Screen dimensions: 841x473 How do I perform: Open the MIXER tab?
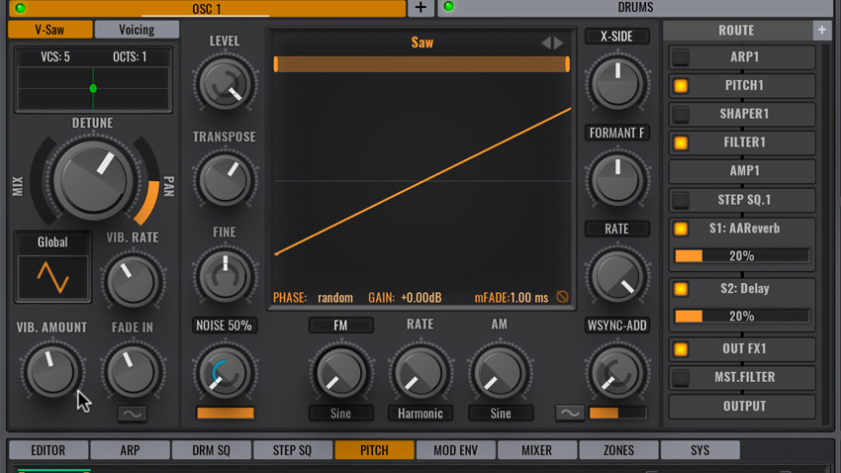click(537, 450)
